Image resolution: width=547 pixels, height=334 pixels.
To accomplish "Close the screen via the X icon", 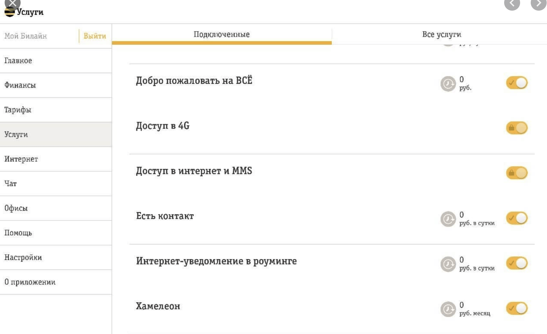I will coord(13,4).
